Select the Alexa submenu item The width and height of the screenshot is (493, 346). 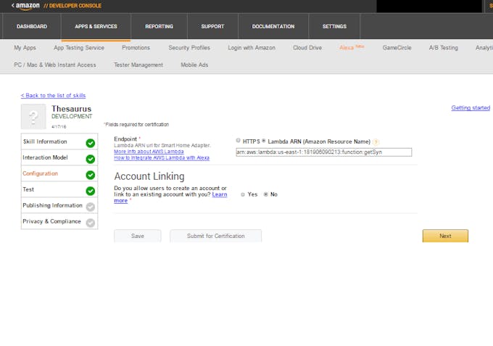pos(352,47)
